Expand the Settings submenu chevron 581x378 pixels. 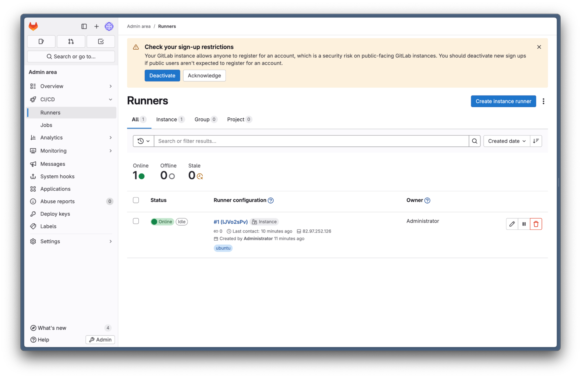pyautogui.click(x=110, y=242)
